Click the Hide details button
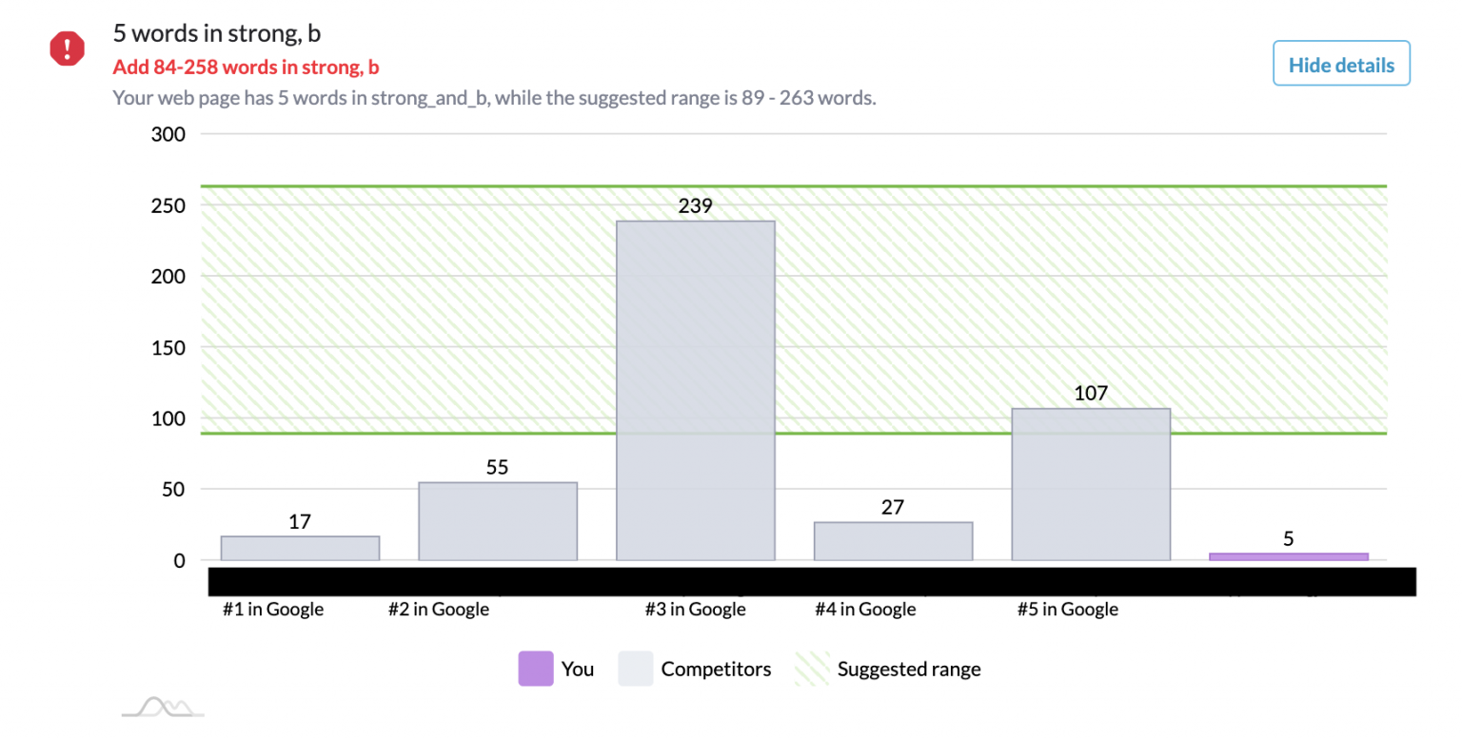This screenshot has height=739, width=1462. pyautogui.click(x=1341, y=65)
